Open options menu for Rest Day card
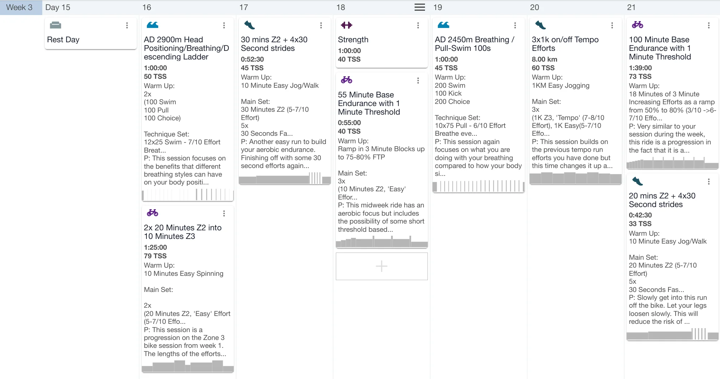This screenshot has width=720, height=379. pos(127,25)
